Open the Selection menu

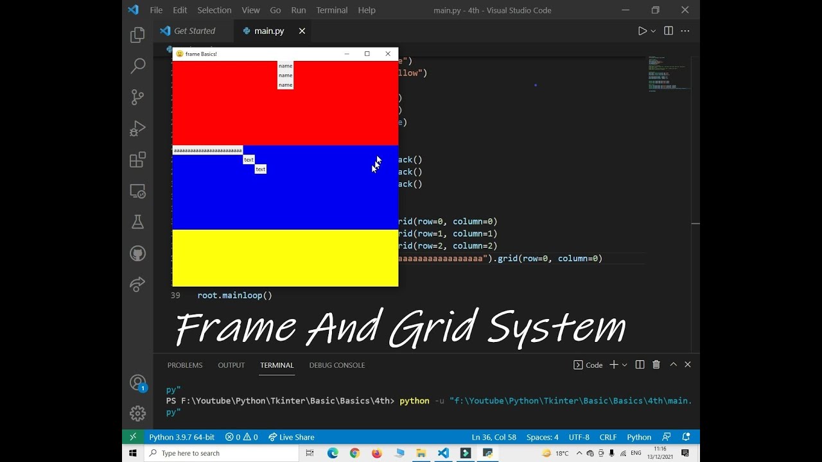click(x=214, y=10)
